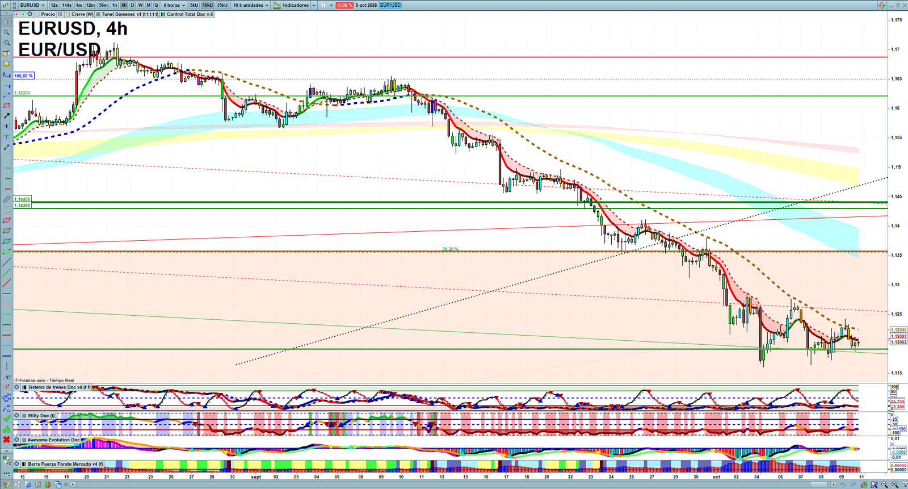Open the EURUSD symbol dropdown
This screenshot has width=908, height=489.
[x=32, y=5]
